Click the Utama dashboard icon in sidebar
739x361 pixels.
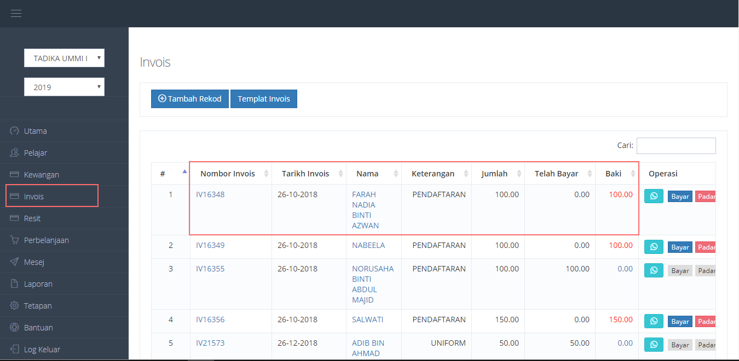point(14,131)
